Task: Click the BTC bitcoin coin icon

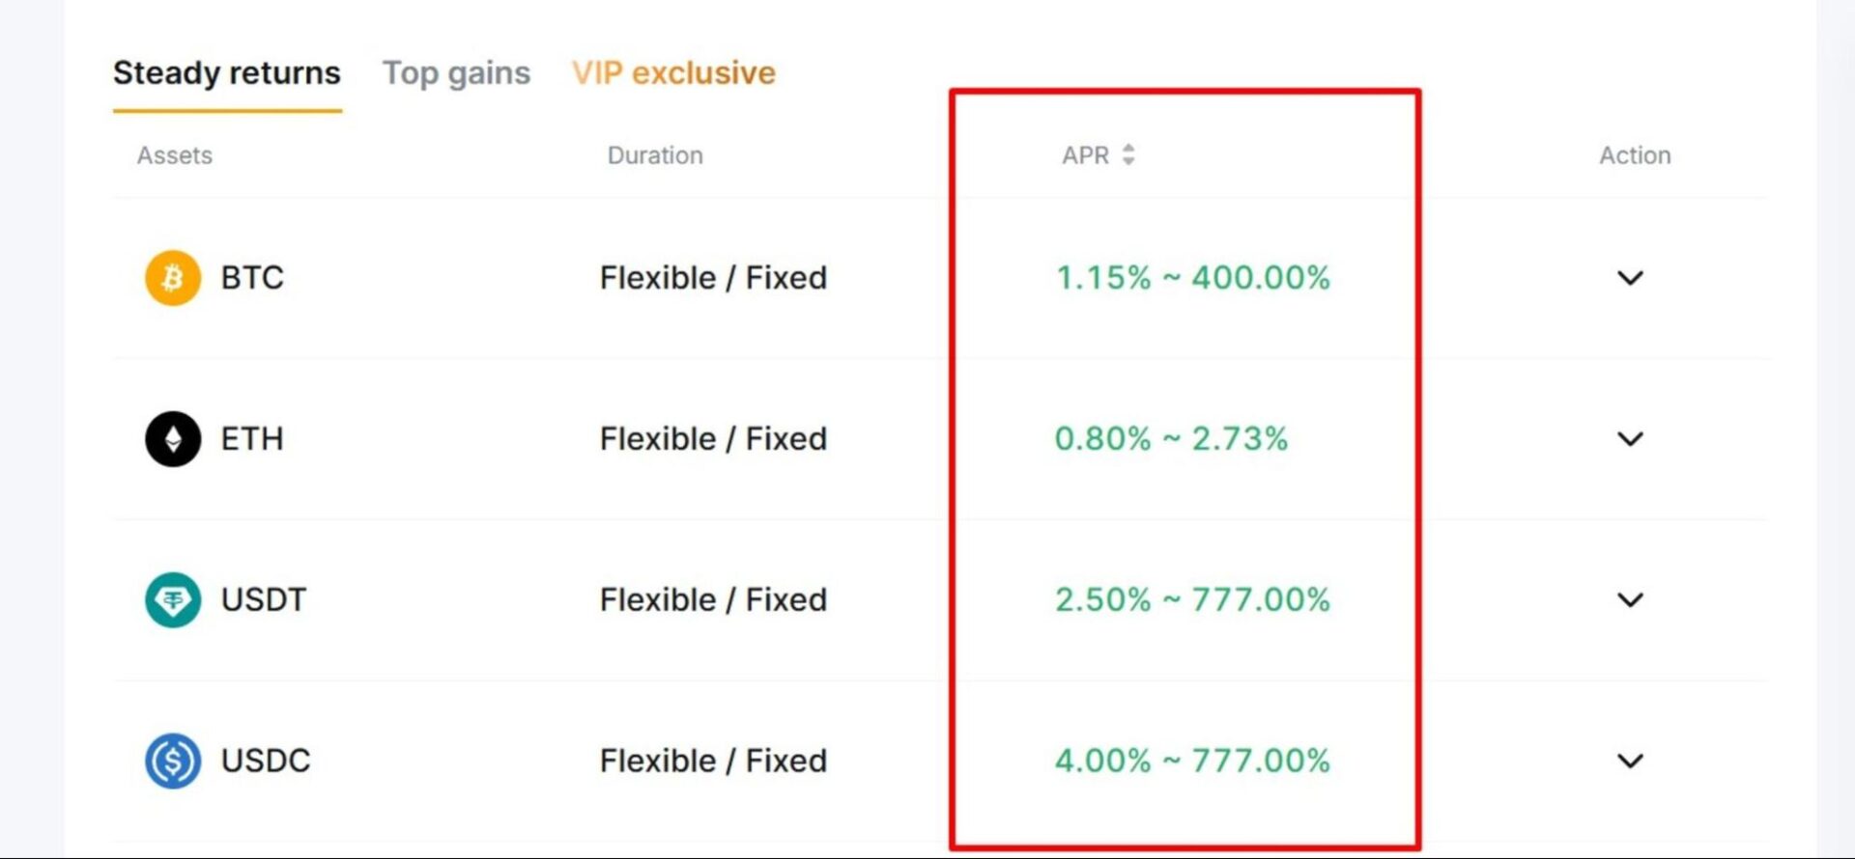Action: pos(171,278)
